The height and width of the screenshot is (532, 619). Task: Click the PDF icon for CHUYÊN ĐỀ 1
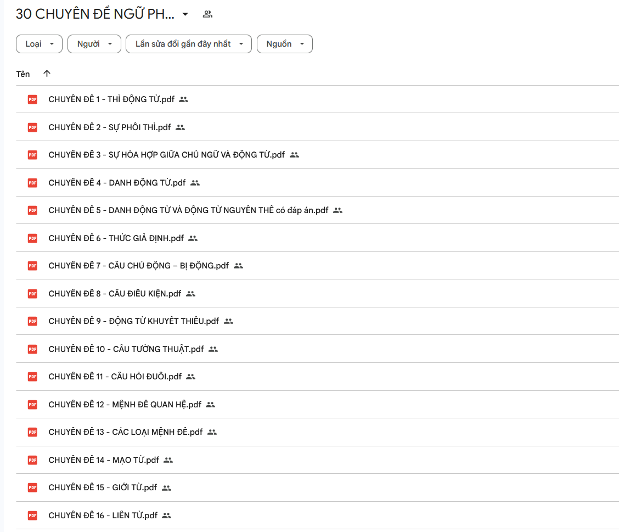pos(32,99)
